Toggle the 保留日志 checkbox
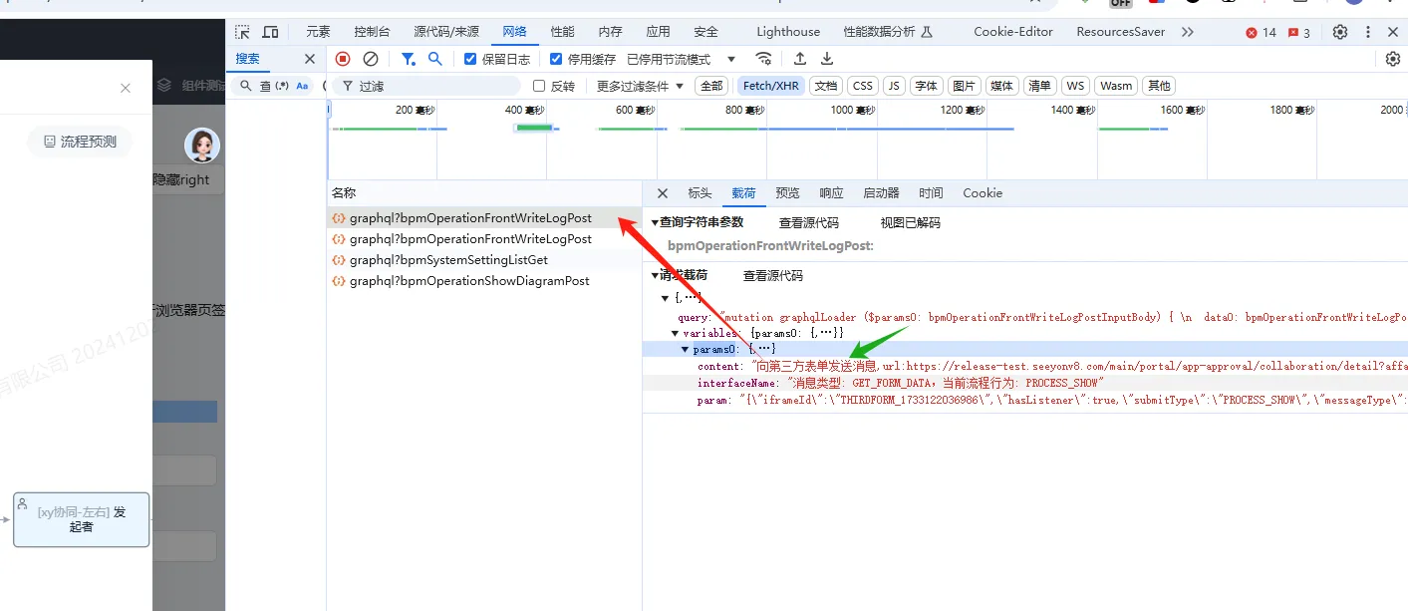Screen dimensions: 1408x611 click(470, 59)
